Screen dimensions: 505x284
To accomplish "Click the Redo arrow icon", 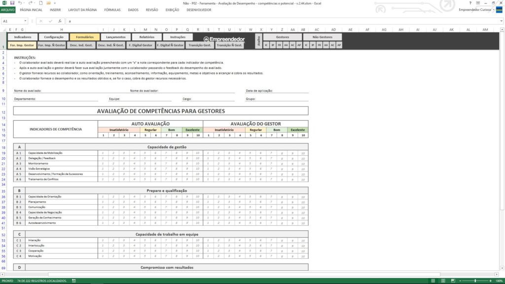I will coord(31,3).
